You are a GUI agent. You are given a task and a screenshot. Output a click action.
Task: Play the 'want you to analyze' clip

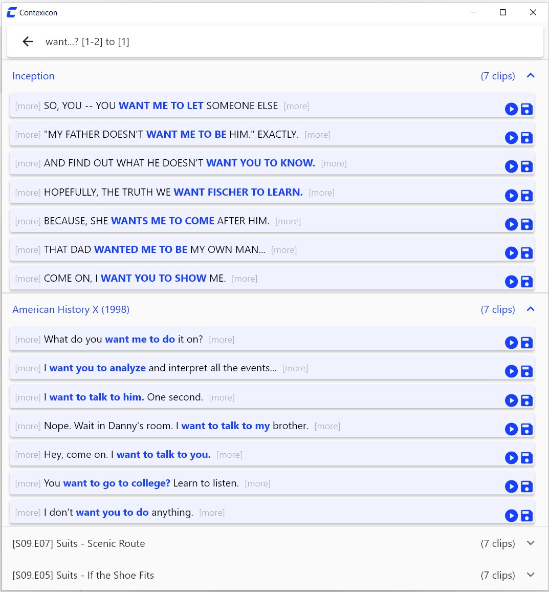pyautogui.click(x=511, y=371)
